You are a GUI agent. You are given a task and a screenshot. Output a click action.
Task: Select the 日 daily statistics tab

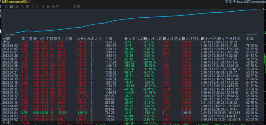12,7
